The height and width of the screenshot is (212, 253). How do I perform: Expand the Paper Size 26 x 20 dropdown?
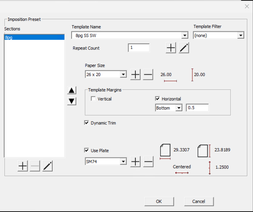[123, 74]
